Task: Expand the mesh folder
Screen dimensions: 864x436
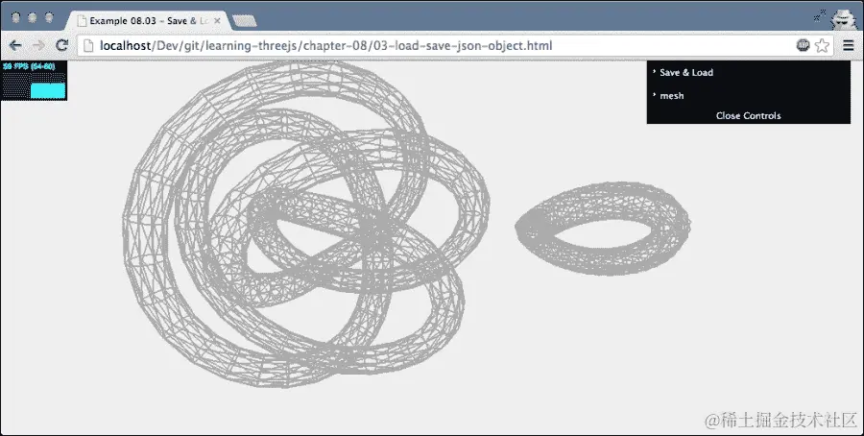Action: pyautogui.click(x=748, y=95)
